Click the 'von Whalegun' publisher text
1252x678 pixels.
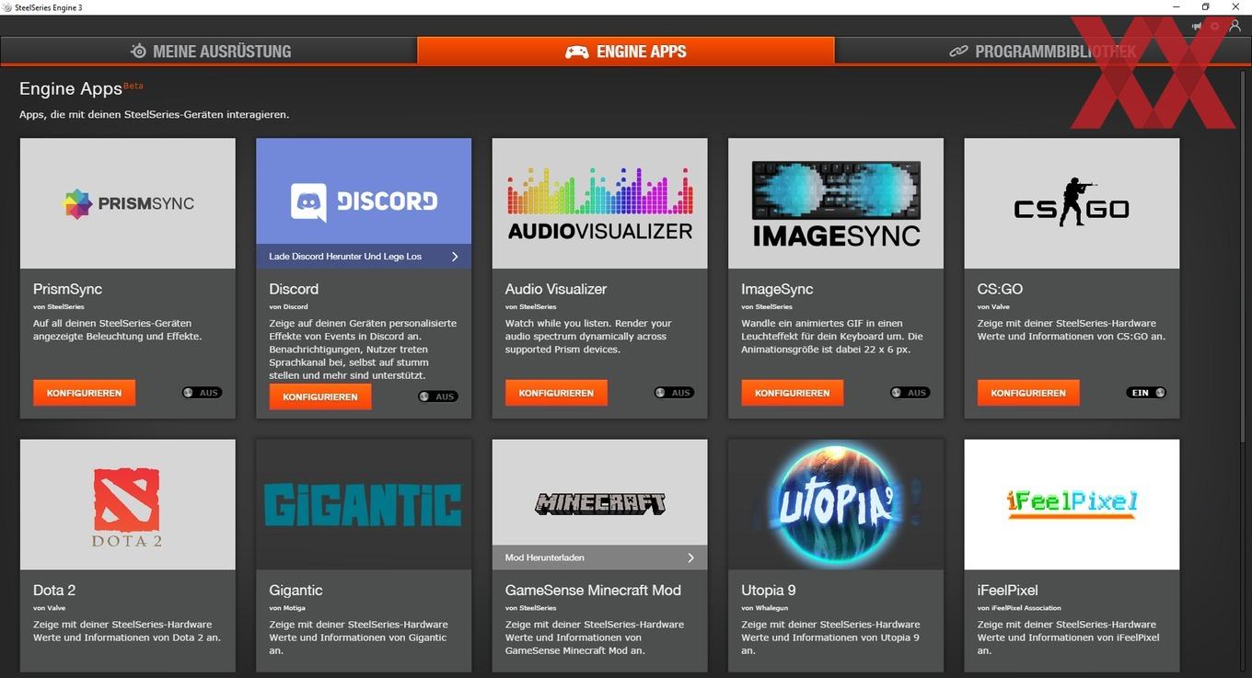[764, 608]
